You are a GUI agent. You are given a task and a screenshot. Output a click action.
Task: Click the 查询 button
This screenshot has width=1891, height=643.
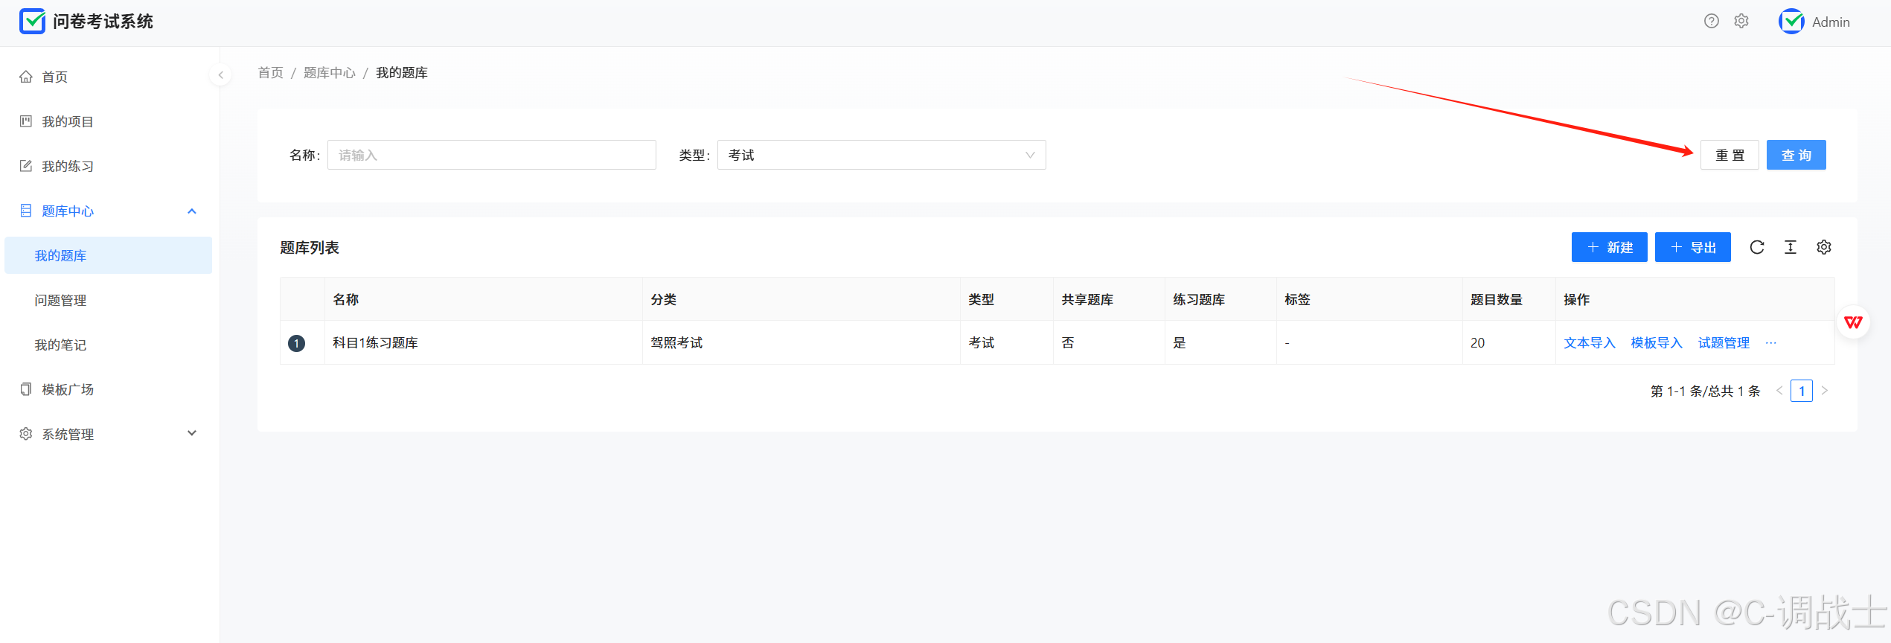(x=1796, y=155)
